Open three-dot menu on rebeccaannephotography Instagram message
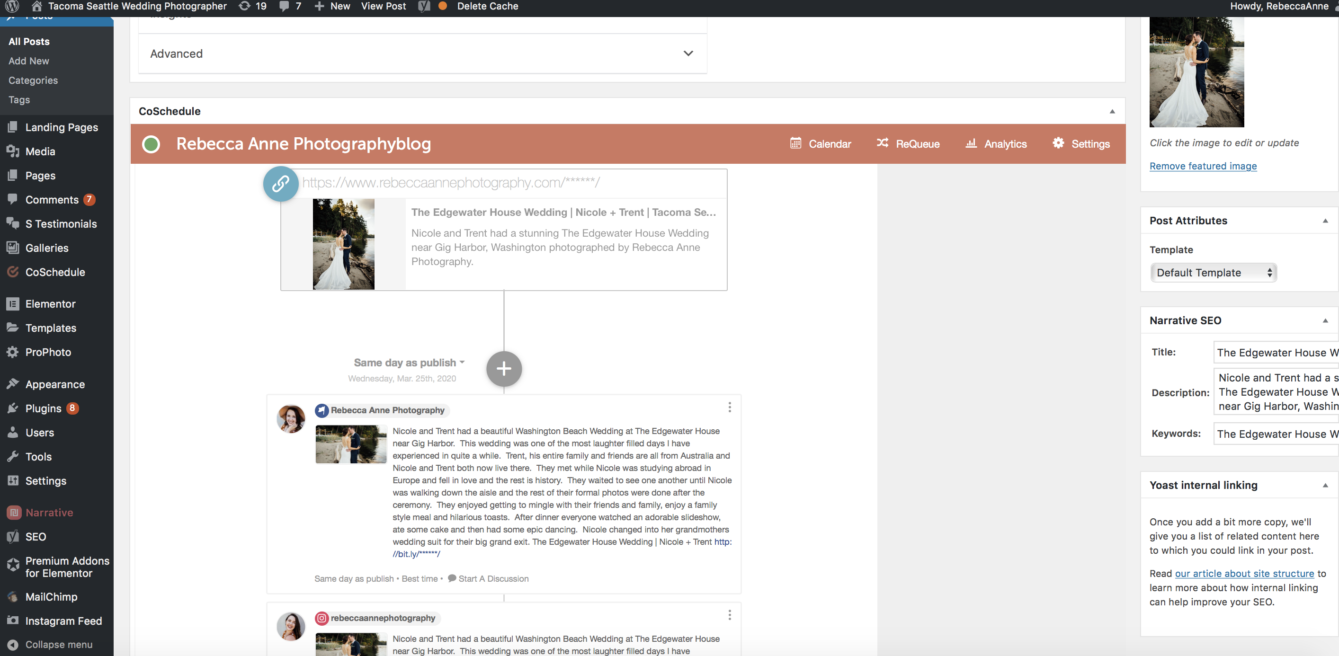Image resolution: width=1339 pixels, height=656 pixels. (x=729, y=615)
